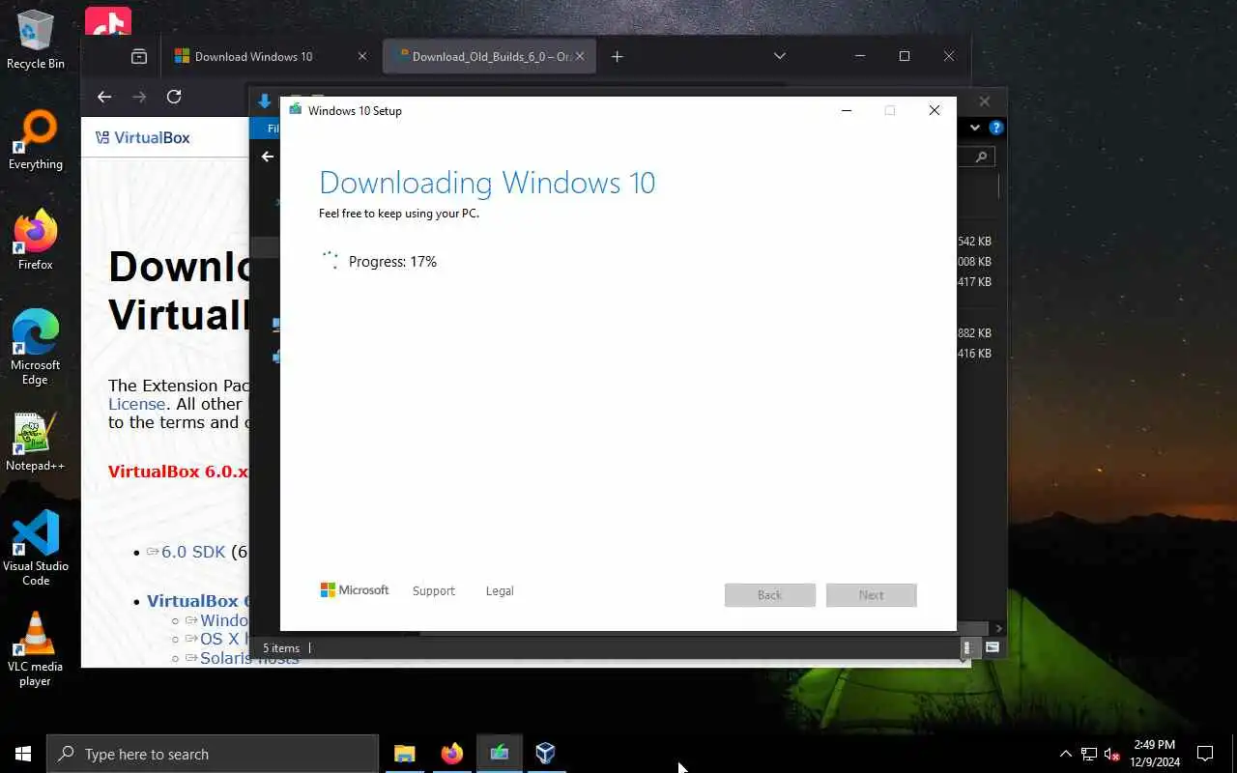Open the Recycle Bin desktop icon
This screenshot has width=1237, height=773.
pyautogui.click(x=36, y=41)
